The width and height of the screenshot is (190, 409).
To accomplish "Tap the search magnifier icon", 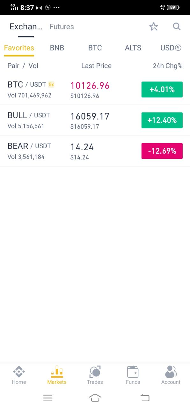I will [x=177, y=27].
